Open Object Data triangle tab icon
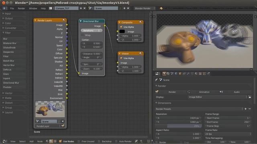This screenshot has height=144, width=257. point(192,74)
